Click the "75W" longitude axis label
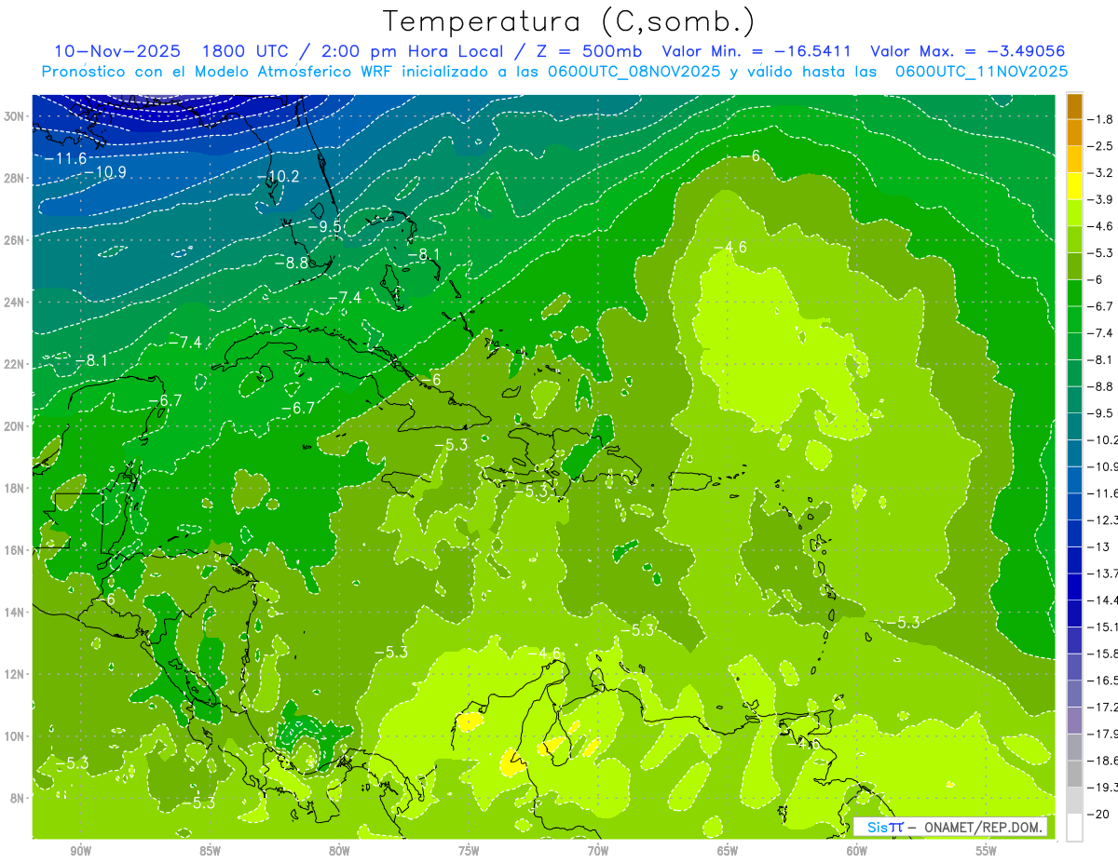The height and width of the screenshot is (863, 1118). [469, 852]
